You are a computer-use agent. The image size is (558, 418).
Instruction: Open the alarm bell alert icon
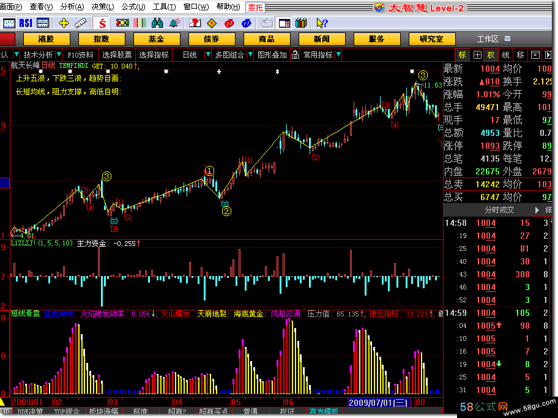point(174,23)
